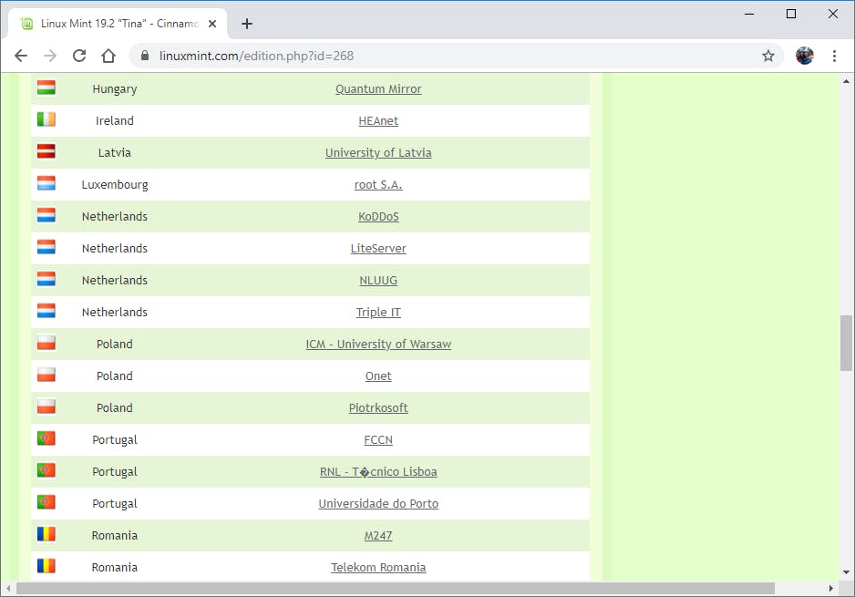Click the Poland flag in Onet row
The width and height of the screenshot is (855, 597).
(46, 375)
